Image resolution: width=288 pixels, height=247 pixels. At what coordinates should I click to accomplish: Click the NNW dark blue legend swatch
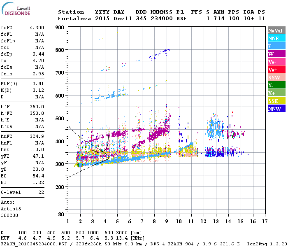click(x=276, y=108)
